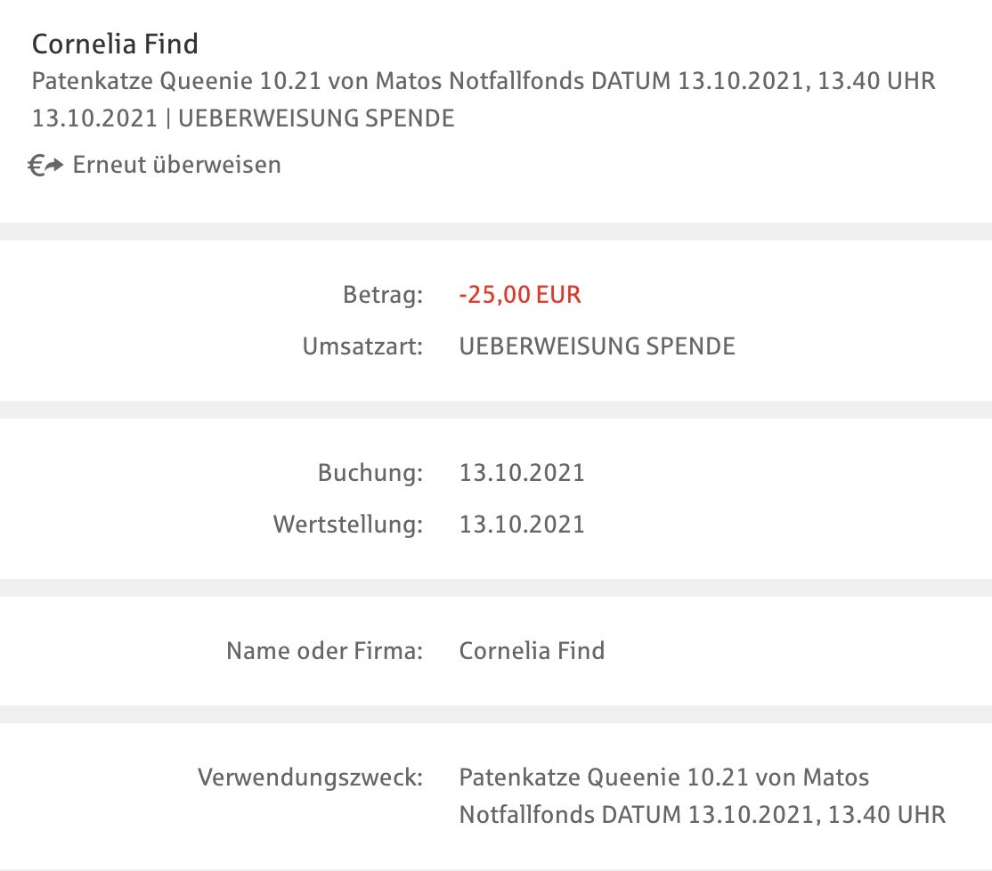Select Verwendungszweck first line Patenkatze Queenie
The image size is (992, 871).
(x=663, y=777)
